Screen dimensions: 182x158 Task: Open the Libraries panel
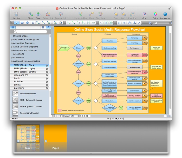pos(16,15)
